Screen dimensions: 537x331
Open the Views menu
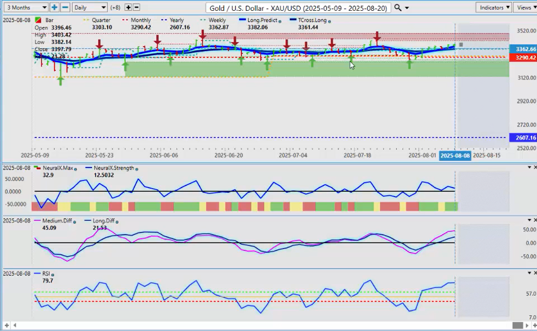click(x=525, y=8)
